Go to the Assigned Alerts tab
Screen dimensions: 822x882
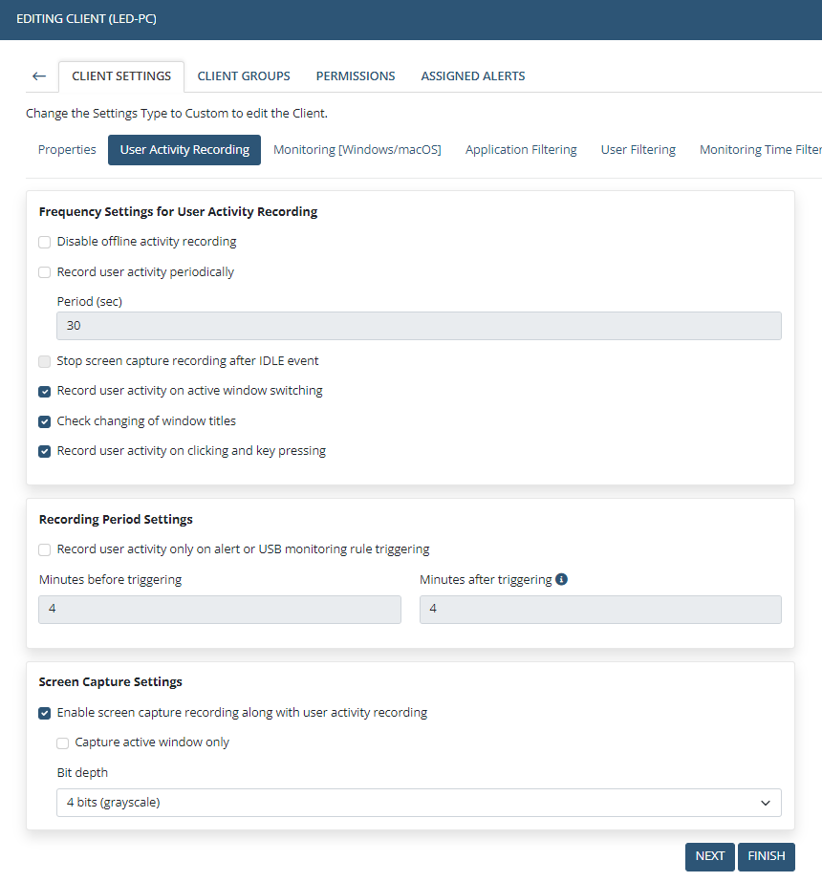pyautogui.click(x=473, y=76)
